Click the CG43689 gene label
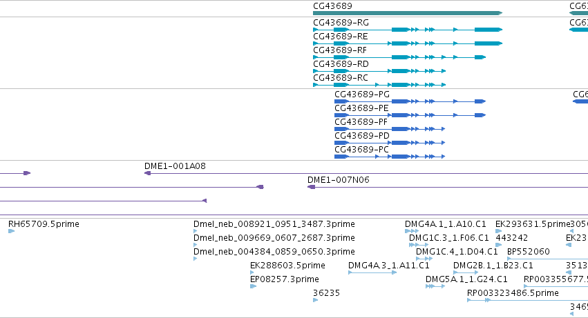The image size is (588, 318). 332,6
